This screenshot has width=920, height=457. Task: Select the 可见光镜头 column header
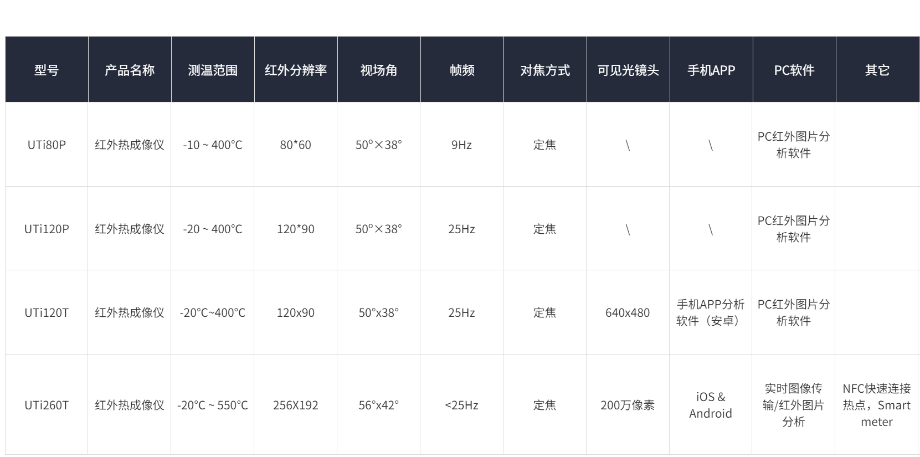[x=628, y=70]
